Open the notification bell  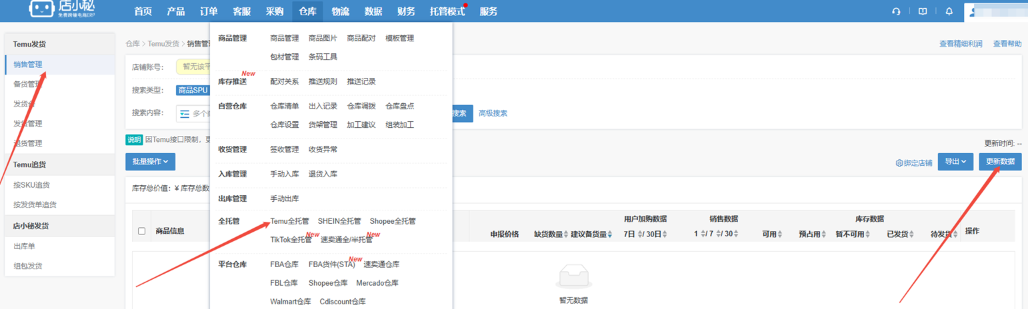pyautogui.click(x=949, y=11)
